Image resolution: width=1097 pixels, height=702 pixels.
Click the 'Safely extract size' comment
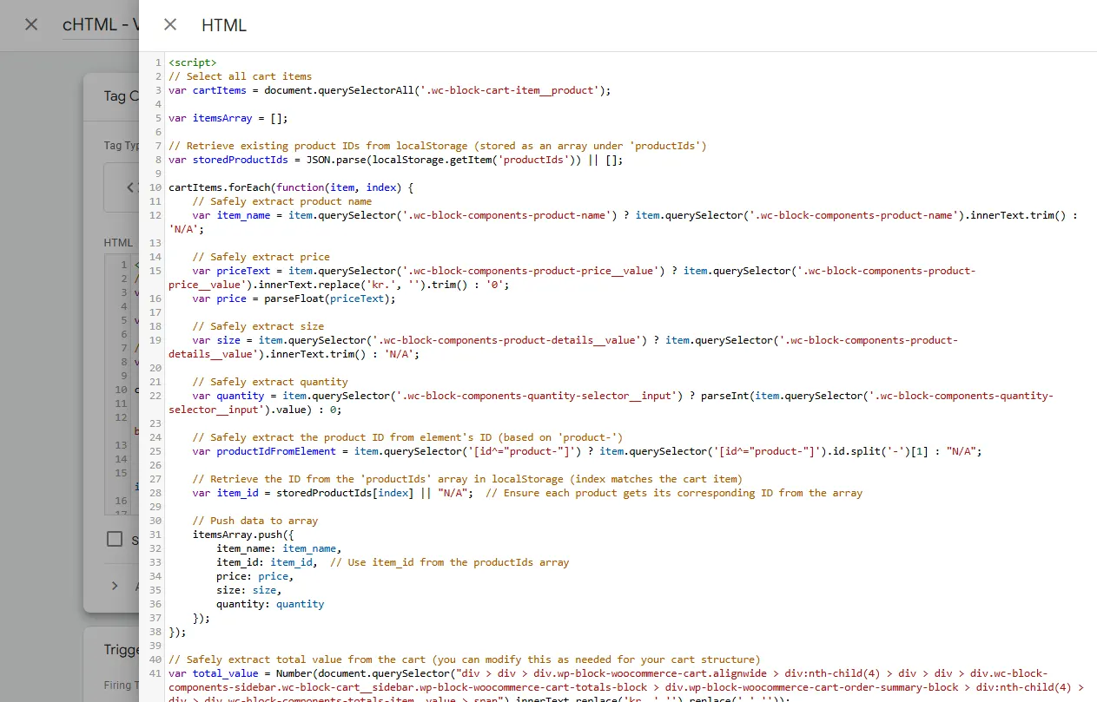(258, 326)
